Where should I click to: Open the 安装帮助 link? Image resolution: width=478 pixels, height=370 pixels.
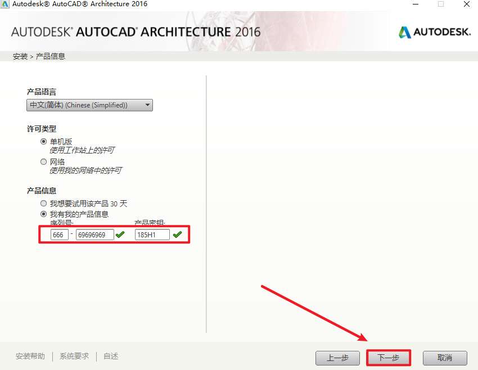[30, 357]
